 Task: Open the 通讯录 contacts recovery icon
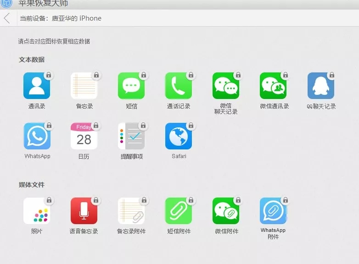(x=37, y=86)
